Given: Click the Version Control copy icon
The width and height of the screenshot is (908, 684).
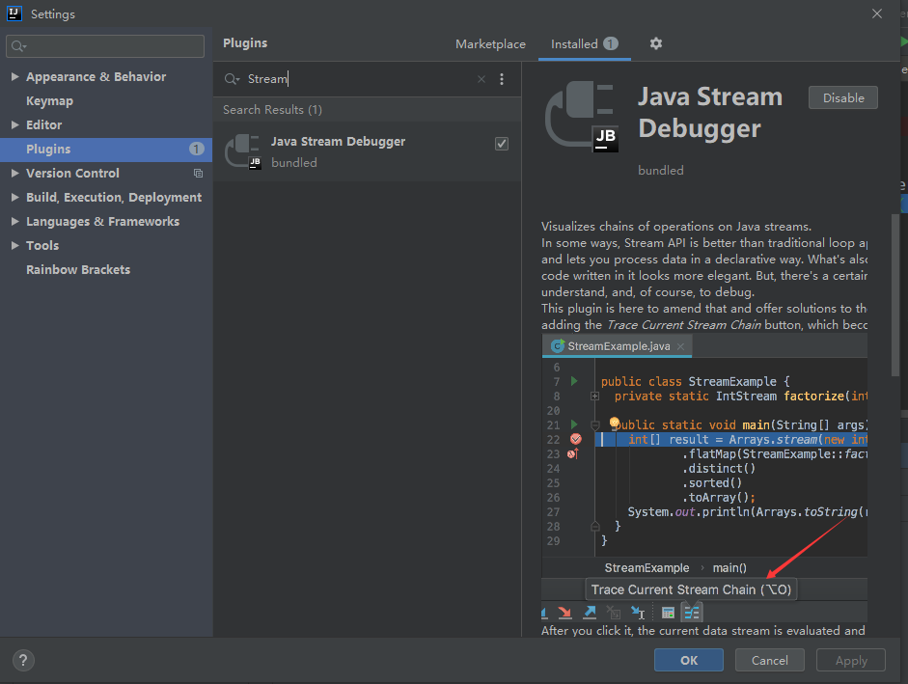Looking at the screenshot, I should pyautogui.click(x=198, y=174).
